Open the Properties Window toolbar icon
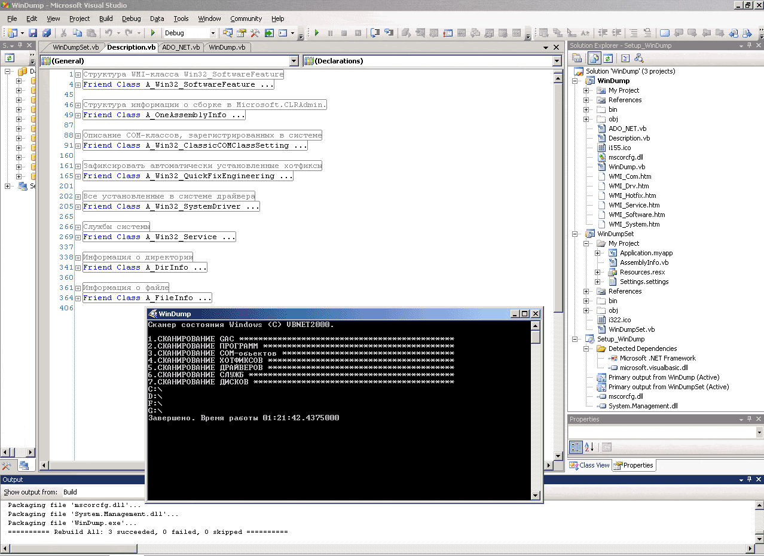This screenshot has width=764, height=556. click(x=241, y=33)
